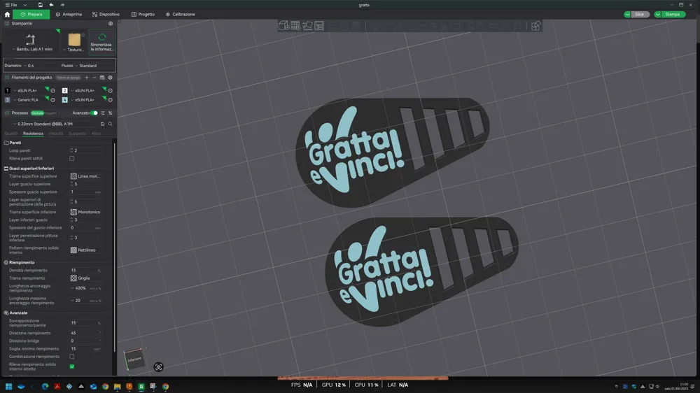Search process settings with magnifier icon

point(111,124)
